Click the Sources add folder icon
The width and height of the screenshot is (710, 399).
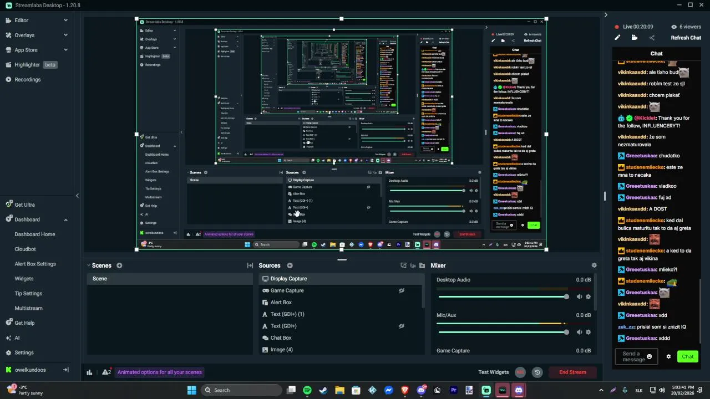click(x=422, y=265)
